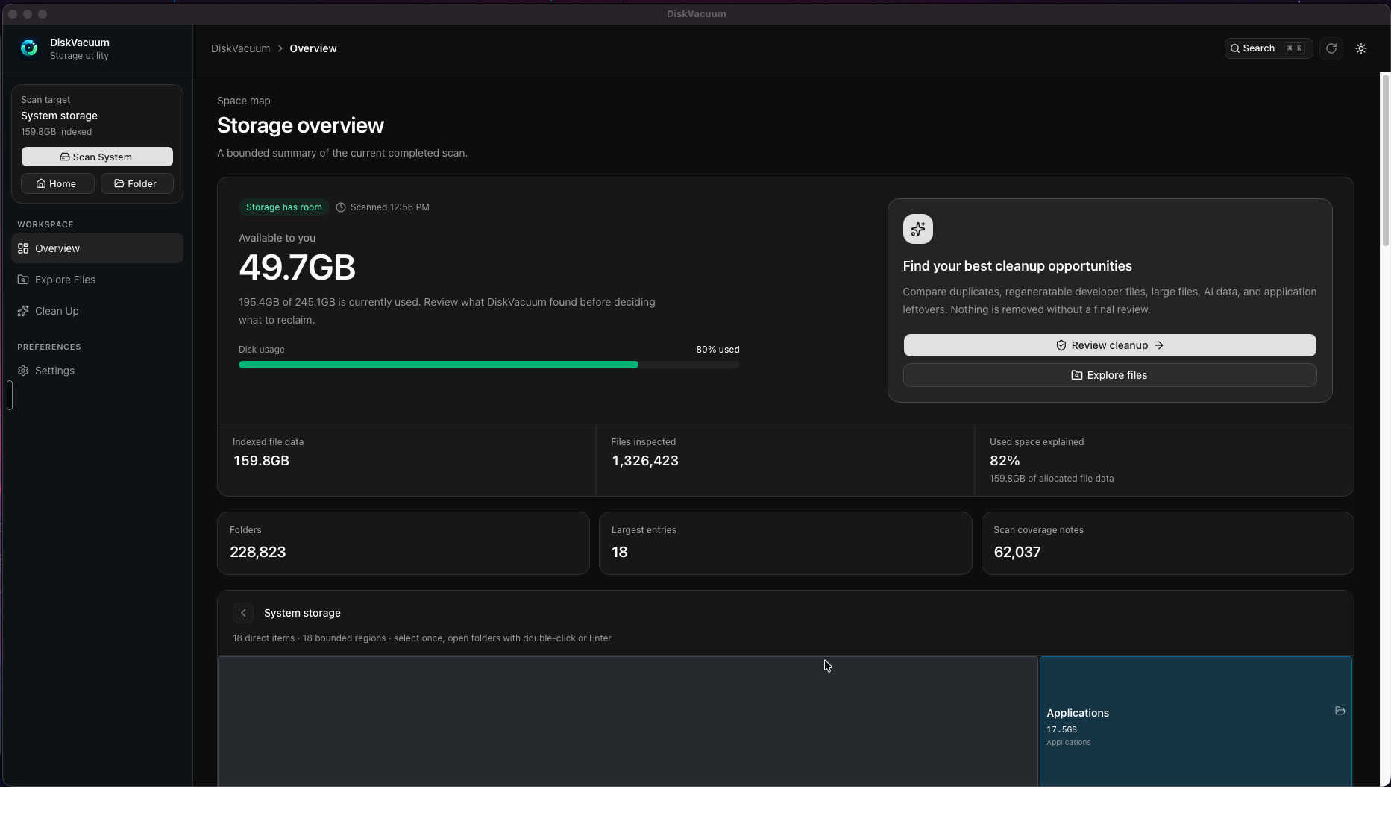Viewport: 1391px width, 821px height.
Task: Open the Clean Up workspace item
Action: click(97, 311)
